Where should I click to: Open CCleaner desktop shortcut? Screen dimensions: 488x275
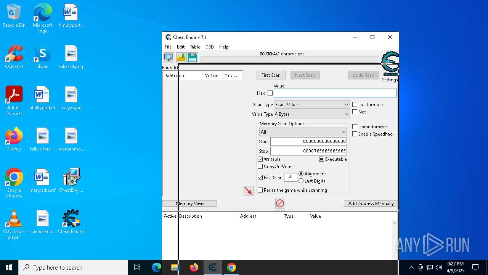pos(14,57)
